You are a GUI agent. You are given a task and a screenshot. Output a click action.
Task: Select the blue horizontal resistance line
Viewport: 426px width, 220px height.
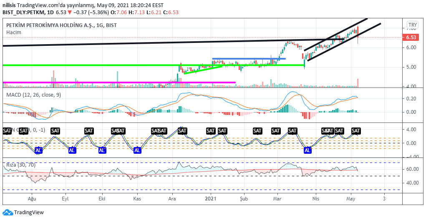pos(249,59)
